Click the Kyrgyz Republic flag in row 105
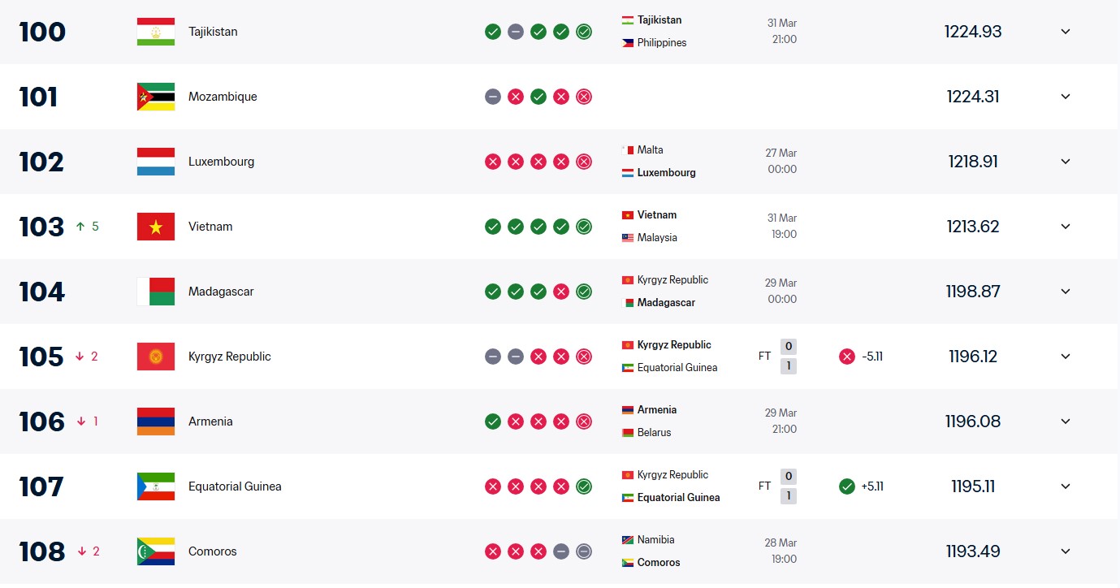Image resolution: width=1120 pixels, height=588 pixels. click(155, 357)
